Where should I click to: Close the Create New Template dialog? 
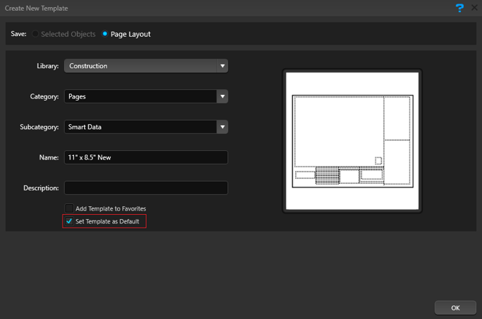pyautogui.click(x=474, y=8)
